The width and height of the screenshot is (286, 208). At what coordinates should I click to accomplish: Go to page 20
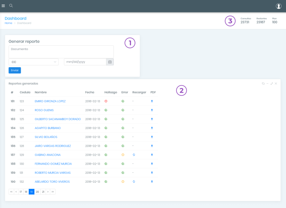tap(37, 192)
